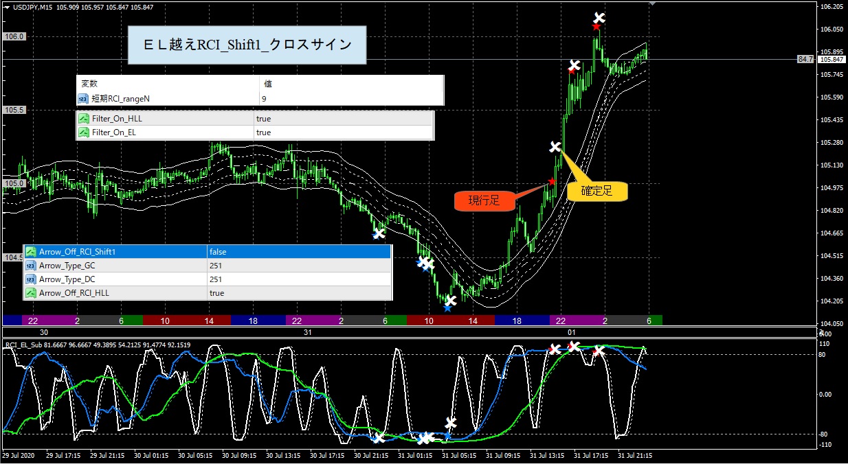Click the 変数 column header
Viewport: 848px width, 464px height.
[90, 83]
